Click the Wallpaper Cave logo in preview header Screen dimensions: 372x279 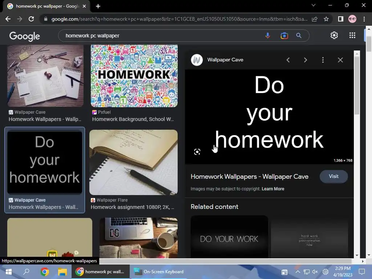[x=197, y=60]
